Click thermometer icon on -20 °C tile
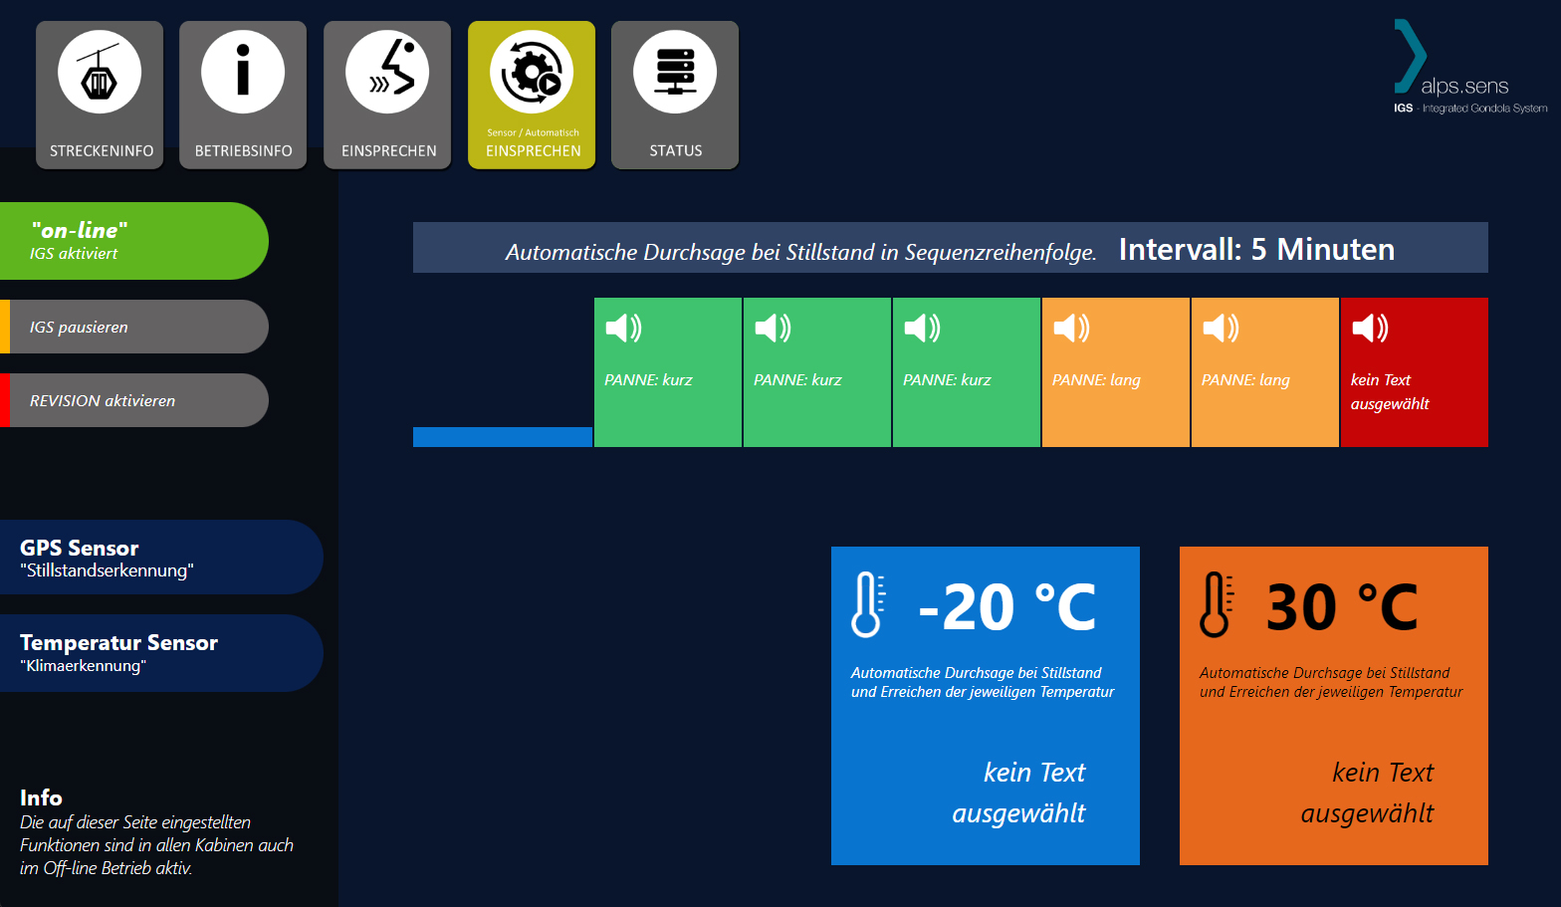The image size is (1561, 907). click(x=867, y=604)
